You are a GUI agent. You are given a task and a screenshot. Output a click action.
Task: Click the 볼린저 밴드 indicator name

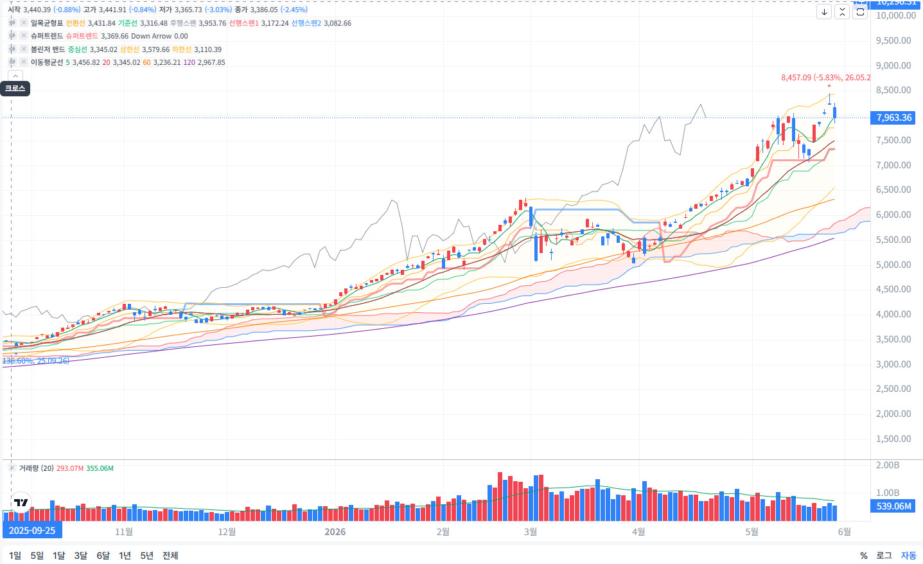point(48,49)
